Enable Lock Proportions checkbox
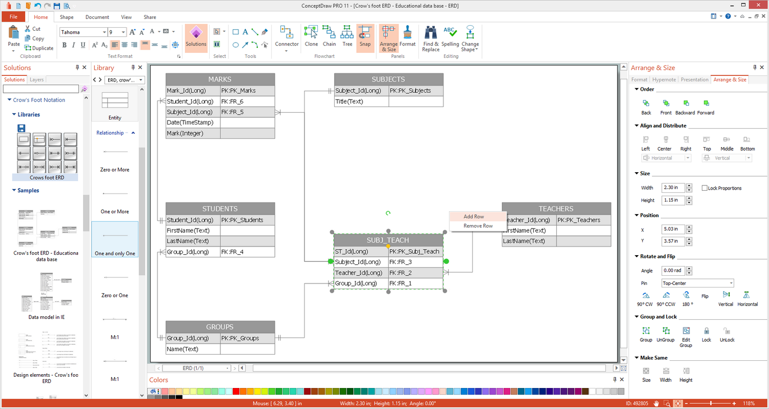Viewport: 769px width, 409px height. 704,188
